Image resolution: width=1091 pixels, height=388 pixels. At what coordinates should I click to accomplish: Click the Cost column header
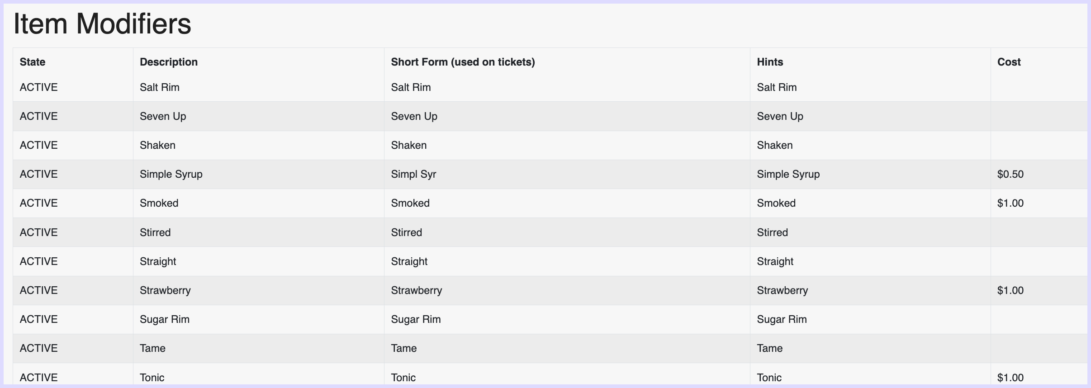[1009, 62]
